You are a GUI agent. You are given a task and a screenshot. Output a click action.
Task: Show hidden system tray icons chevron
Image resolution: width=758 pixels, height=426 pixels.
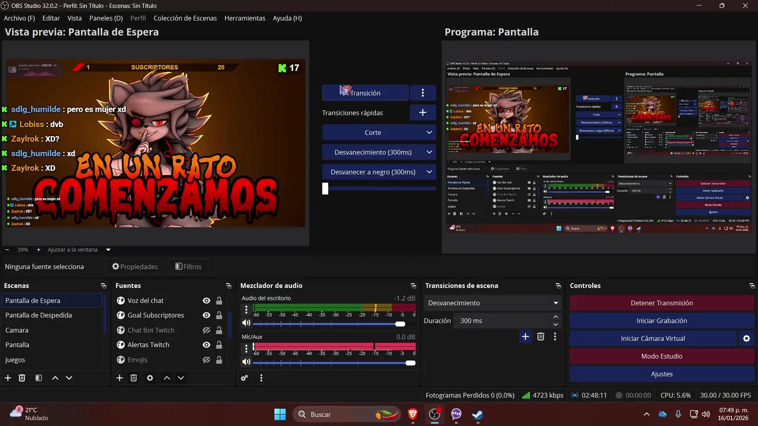[x=646, y=414]
